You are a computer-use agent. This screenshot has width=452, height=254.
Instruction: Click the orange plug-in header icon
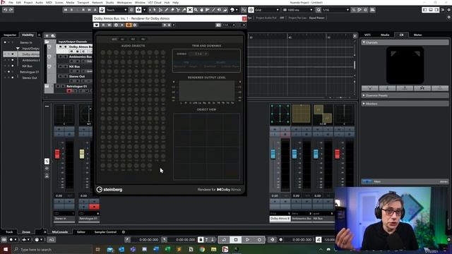pyautogui.click(x=129, y=25)
